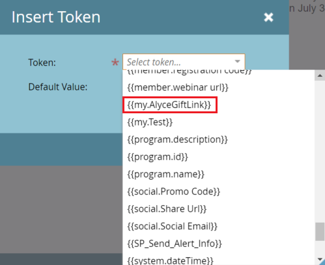
Task: Choose {{SP_Send_Alert_Info}} token
Action: pyautogui.click(x=218, y=244)
